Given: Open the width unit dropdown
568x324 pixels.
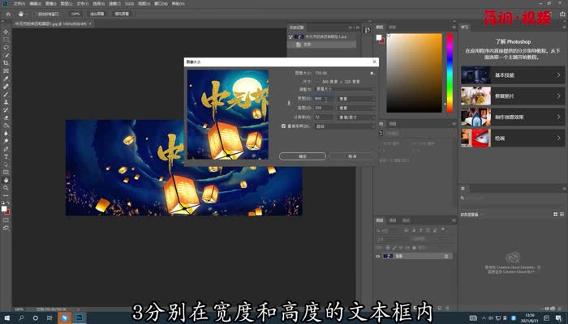Looking at the screenshot, I should point(356,98).
